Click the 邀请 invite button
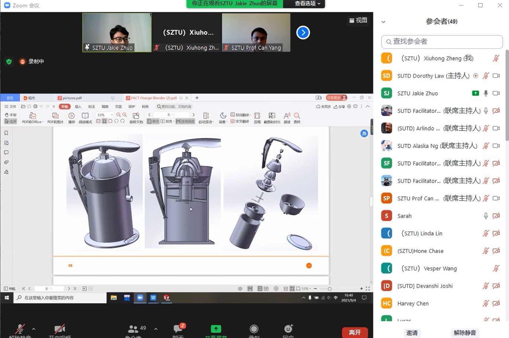 point(412,333)
